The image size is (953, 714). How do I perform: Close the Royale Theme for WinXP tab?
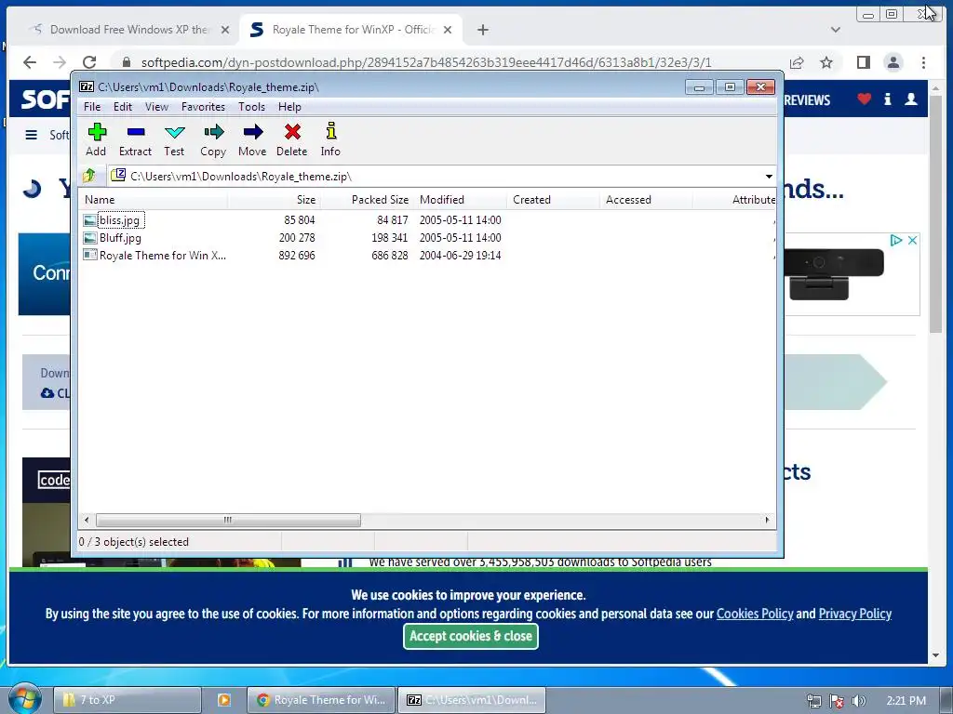click(448, 30)
